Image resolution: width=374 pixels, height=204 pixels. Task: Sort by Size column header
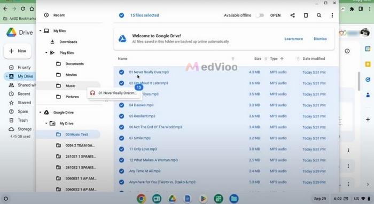click(258, 59)
